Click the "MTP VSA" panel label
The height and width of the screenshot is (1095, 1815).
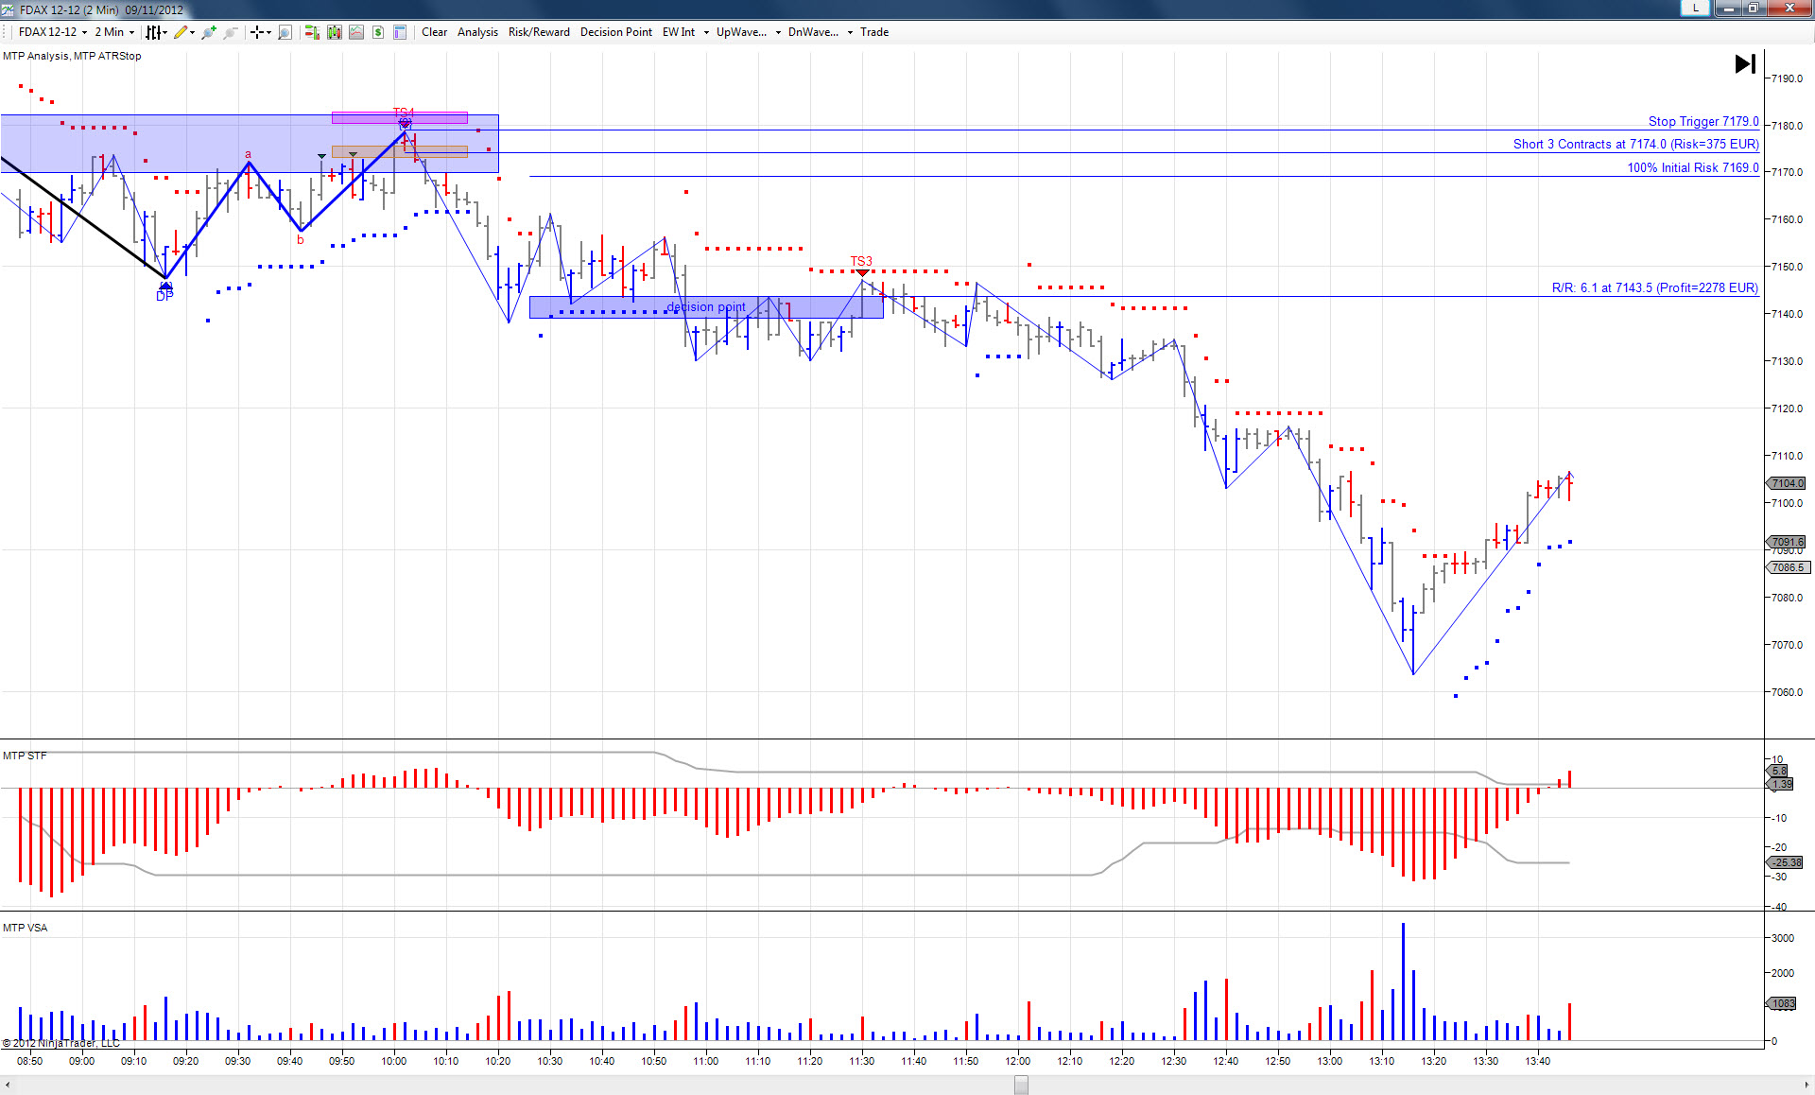point(25,928)
